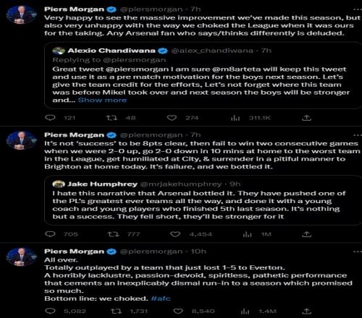Open more options on second tweet
The image size is (362, 318).
tap(358, 135)
